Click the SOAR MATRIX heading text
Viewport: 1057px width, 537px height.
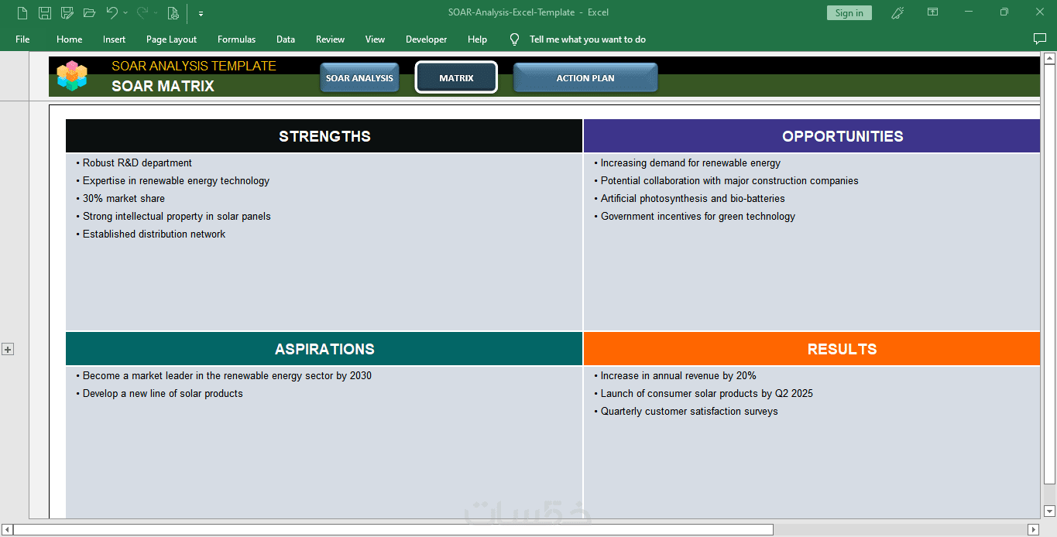click(163, 86)
